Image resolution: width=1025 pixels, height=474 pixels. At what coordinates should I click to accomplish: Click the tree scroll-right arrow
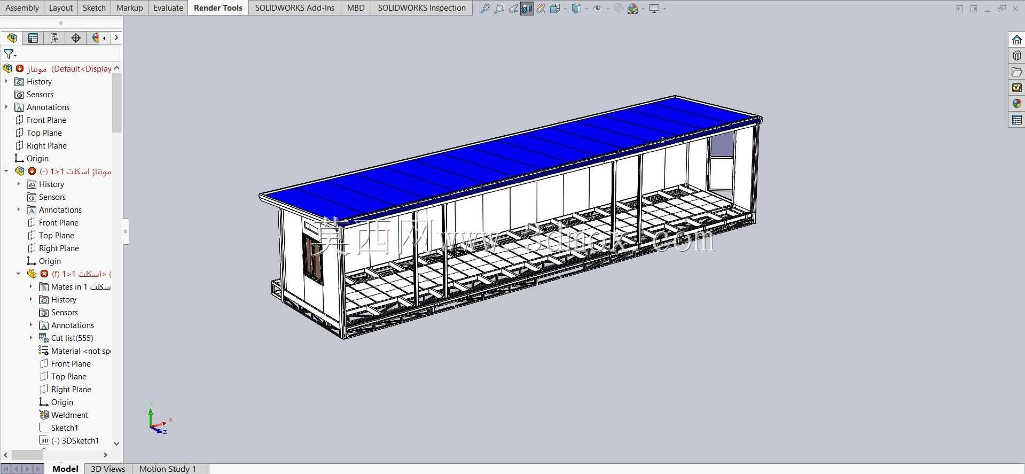(105, 455)
